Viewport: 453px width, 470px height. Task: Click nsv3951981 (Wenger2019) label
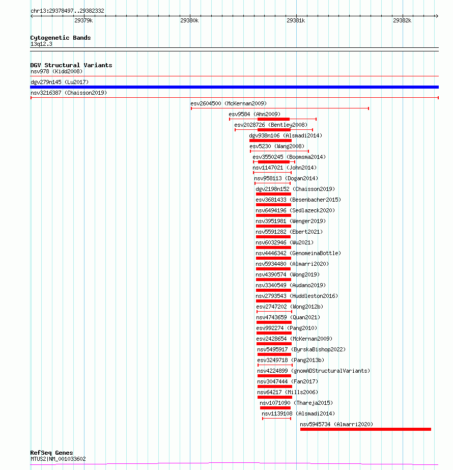point(291,221)
